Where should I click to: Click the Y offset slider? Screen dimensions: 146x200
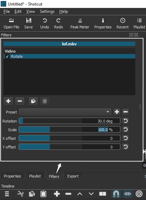click(69, 147)
